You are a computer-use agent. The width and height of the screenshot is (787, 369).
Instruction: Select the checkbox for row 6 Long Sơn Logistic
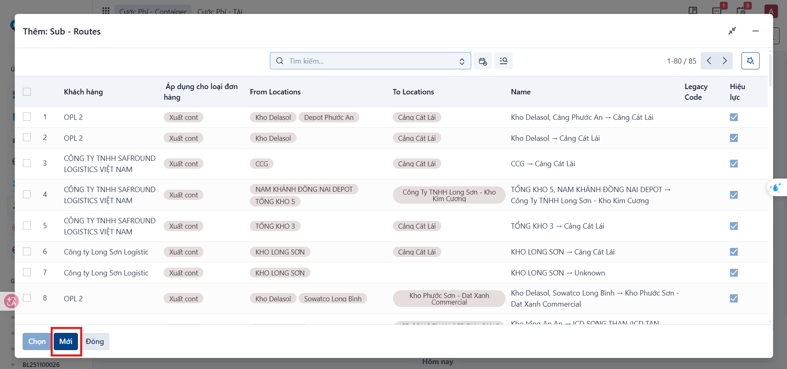click(x=27, y=251)
